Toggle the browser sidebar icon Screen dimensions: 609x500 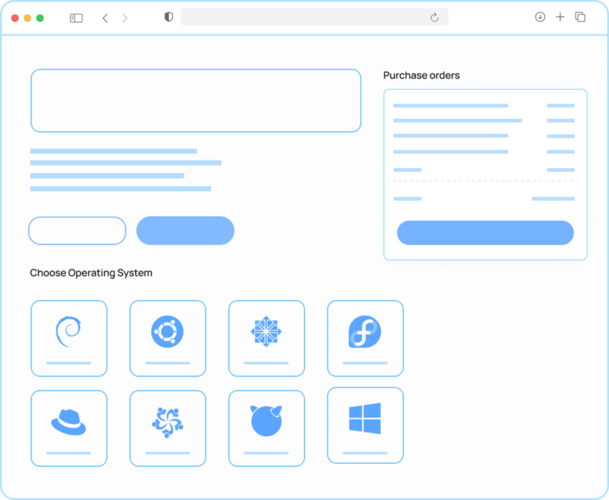pyautogui.click(x=76, y=18)
